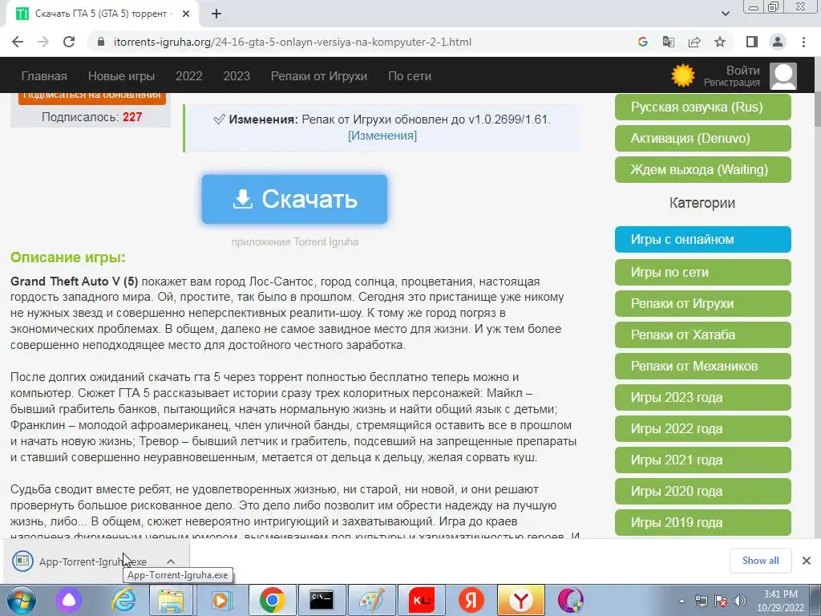Open 2023 games menu item
821x616 pixels.
[x=237, y=76]
